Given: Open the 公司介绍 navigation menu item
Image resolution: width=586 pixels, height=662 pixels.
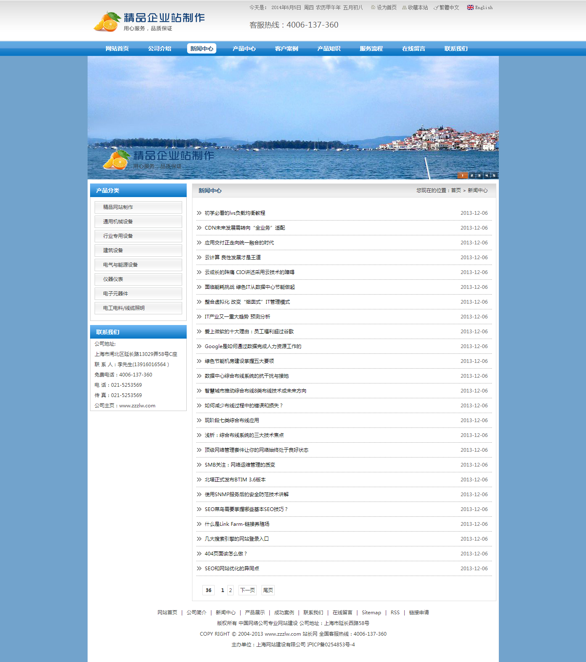Looking at the screenshot, I should 160,49.
